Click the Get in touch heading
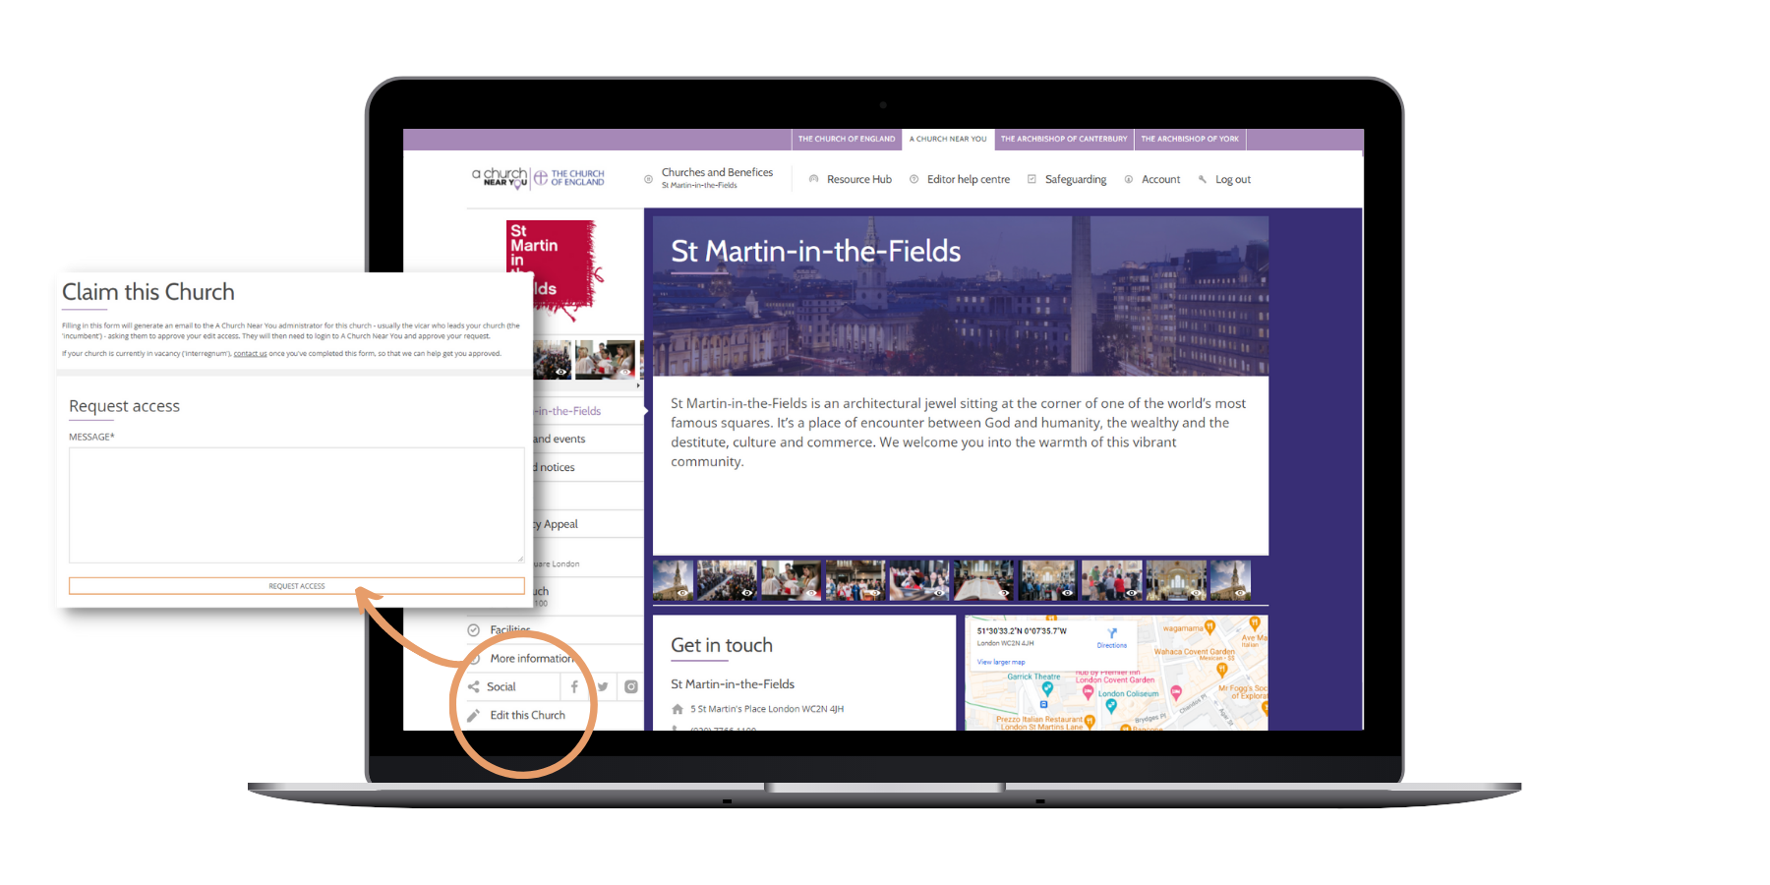Image resolution: width=1770 pixels, height=885 pixels. point(722,645)
